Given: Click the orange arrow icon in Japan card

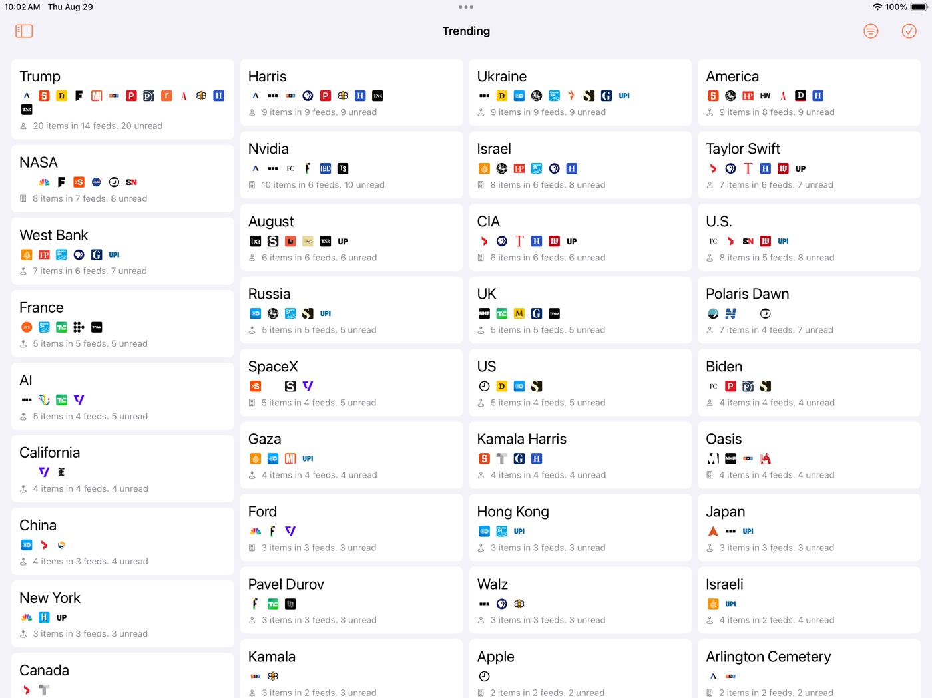Looking at the screenshot, I should [713, 532].
